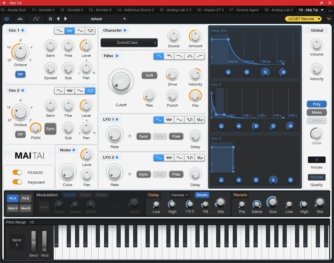
Task: Enable Mono voice mode
Action: click(x=316, y=112)
